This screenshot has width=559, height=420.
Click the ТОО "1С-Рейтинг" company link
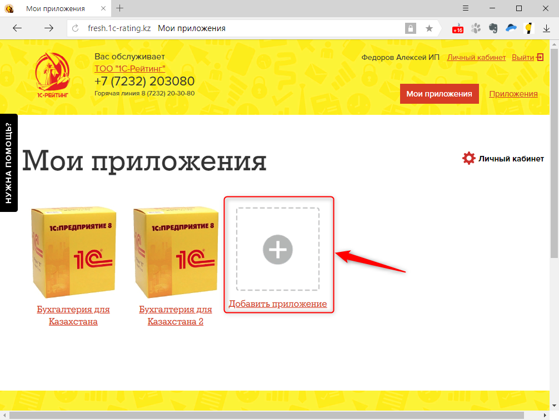130,69
